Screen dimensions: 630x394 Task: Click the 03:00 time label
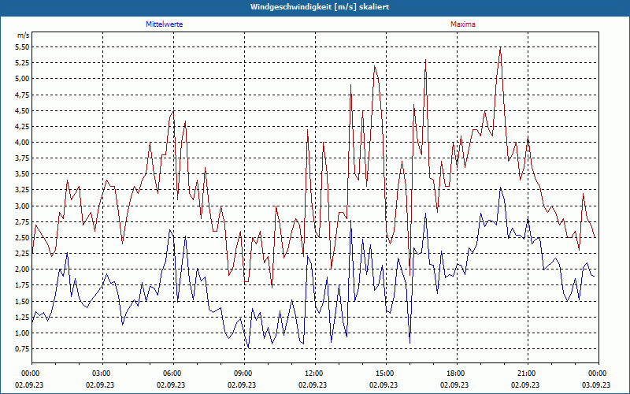(x=101, y=374)
